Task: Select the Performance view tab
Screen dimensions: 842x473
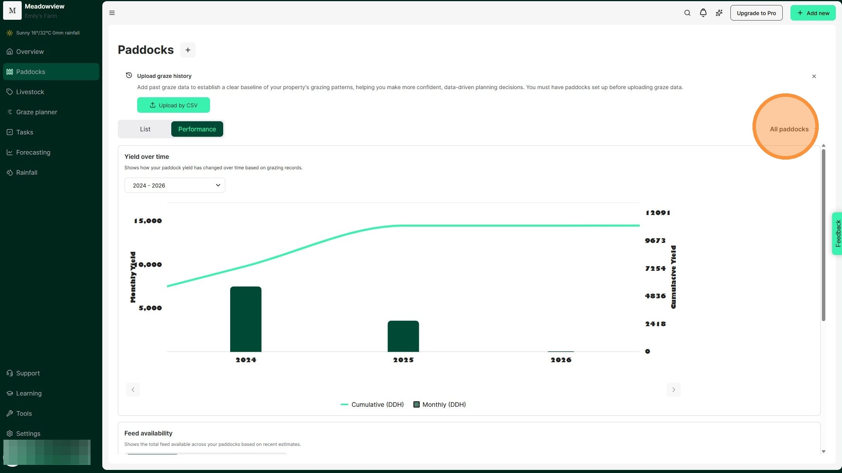Action: (x=197, y=129)
